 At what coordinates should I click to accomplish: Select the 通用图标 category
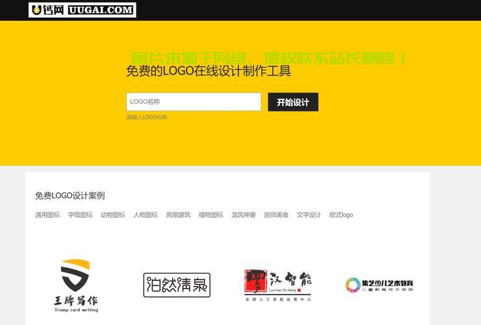[47, 215]
